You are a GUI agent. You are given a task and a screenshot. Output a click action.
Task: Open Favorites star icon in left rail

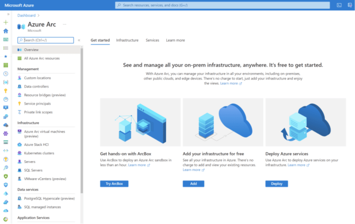[x=6, y=56]
